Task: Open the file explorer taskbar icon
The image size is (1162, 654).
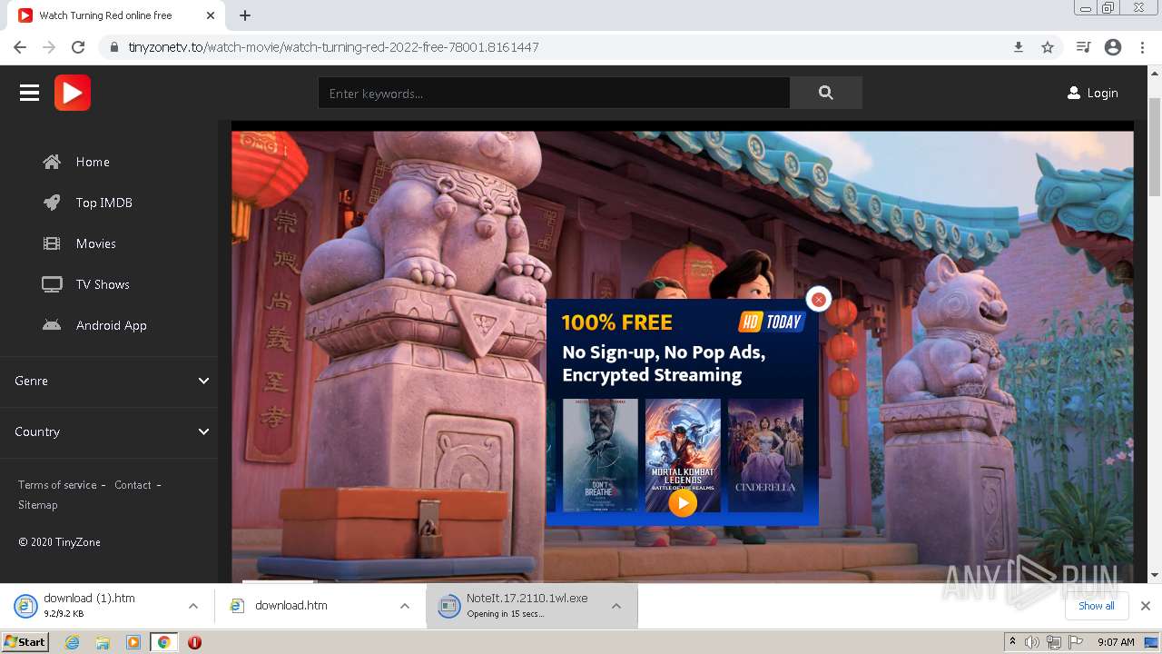Action: tap(103, 642)
